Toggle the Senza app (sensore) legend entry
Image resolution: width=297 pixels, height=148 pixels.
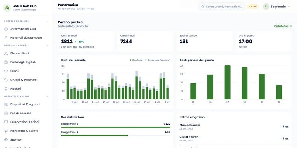(x=158, y=60)
